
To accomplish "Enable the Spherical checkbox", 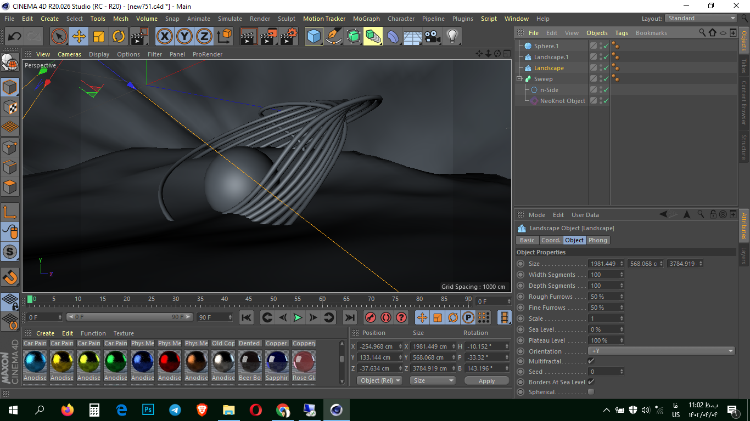I will (591, 392).
